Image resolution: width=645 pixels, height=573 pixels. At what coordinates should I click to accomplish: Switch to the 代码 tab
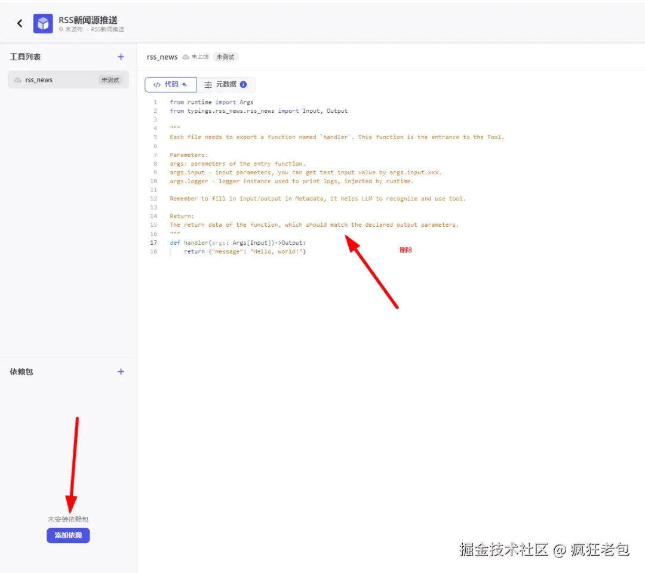tap(170, 84)
